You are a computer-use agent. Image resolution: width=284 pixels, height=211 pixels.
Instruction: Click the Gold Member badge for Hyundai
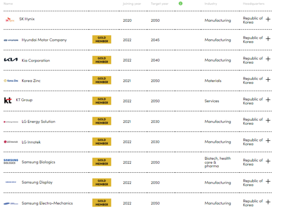[x=101, y=40]
